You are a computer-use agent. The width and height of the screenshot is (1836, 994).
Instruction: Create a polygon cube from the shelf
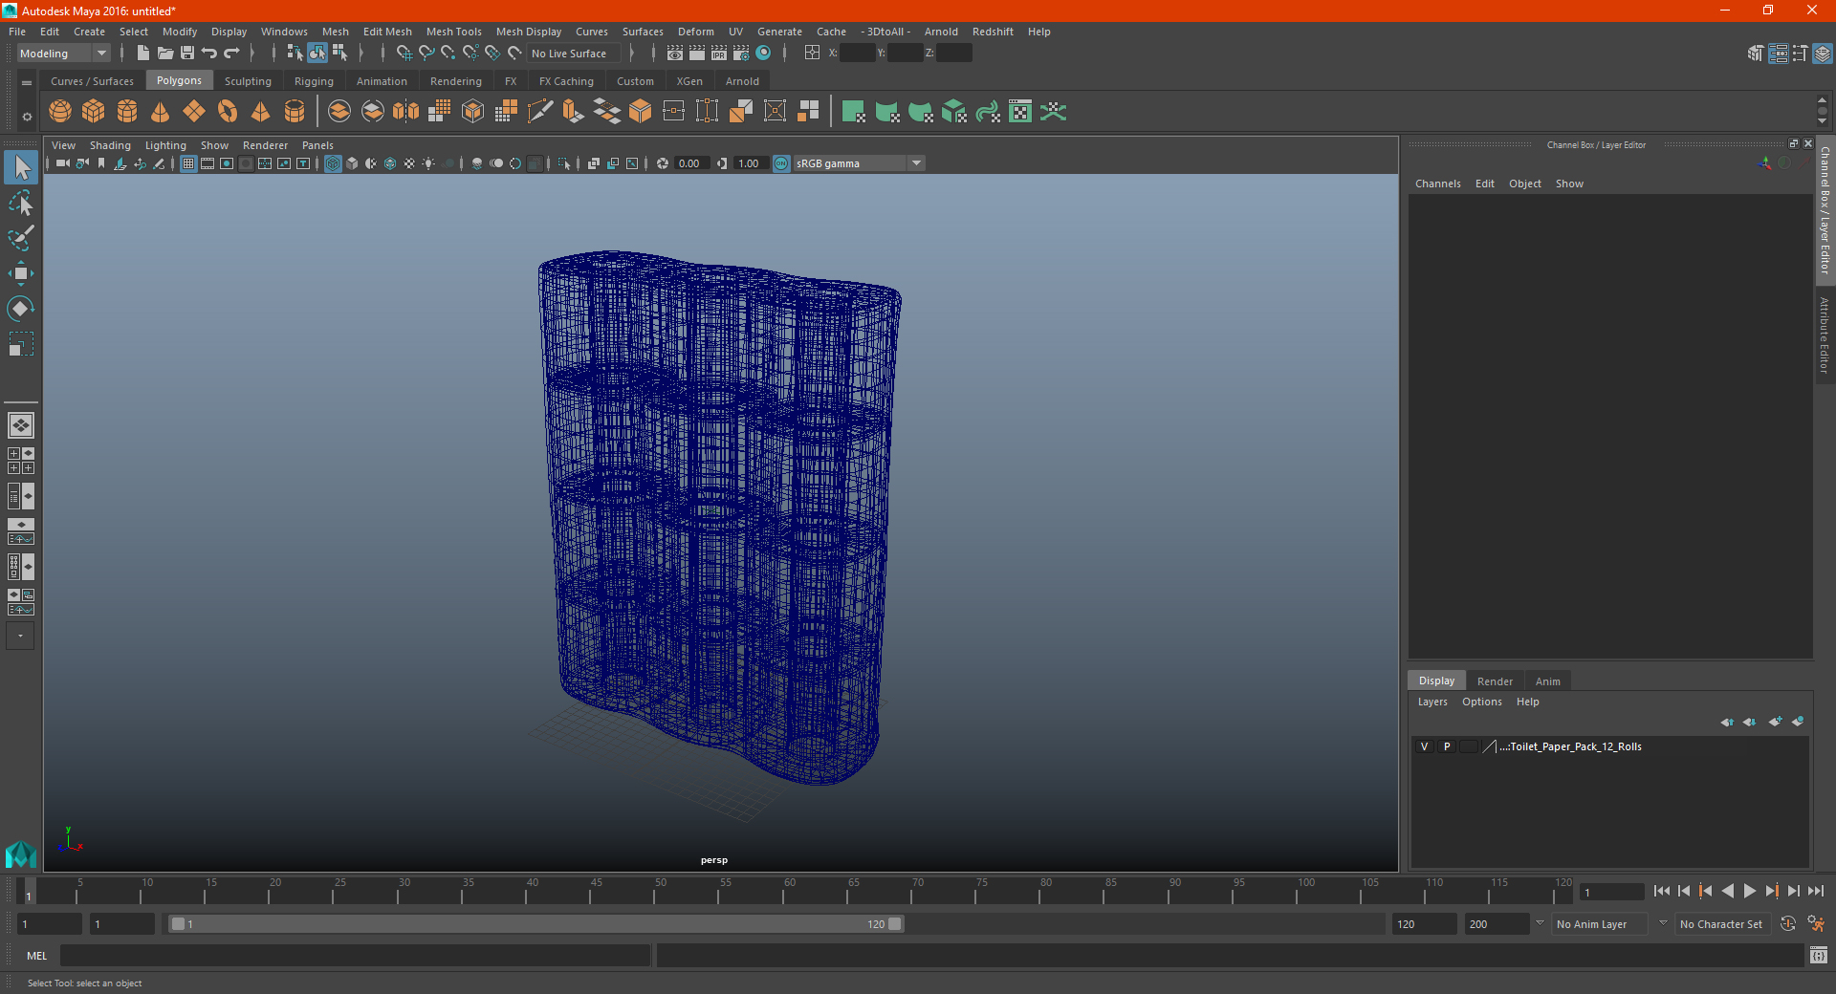pyautogui.click(x=94, y=112)
